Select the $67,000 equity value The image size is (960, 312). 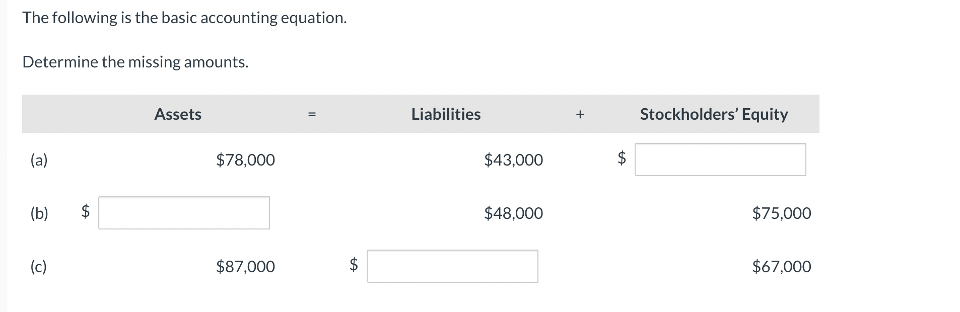pos(782,267)
